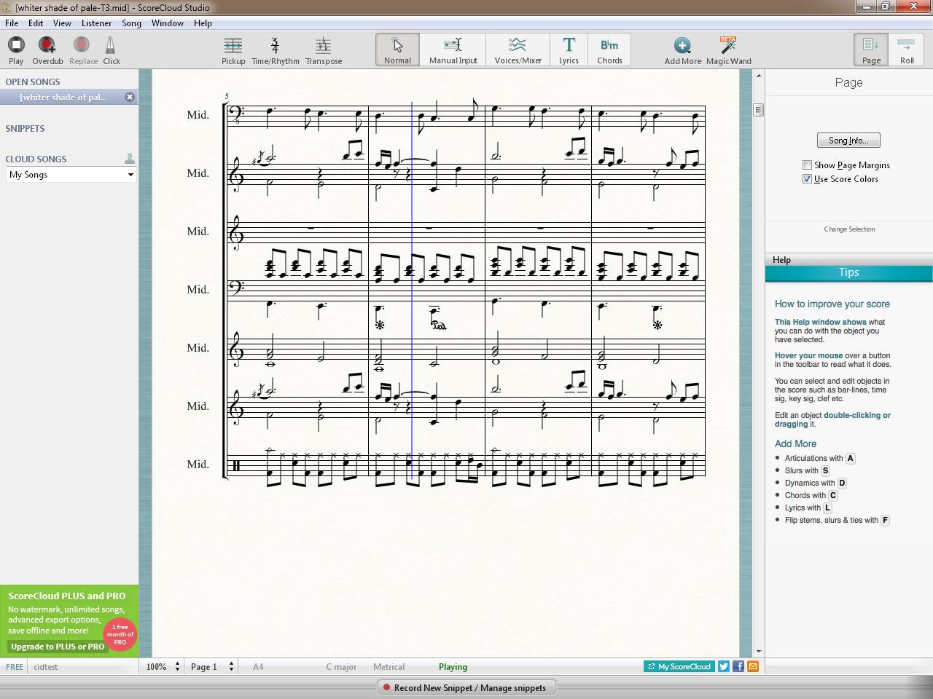Adjust the 100% zoom stepper
The width and height of the screenshot is (933, 699).
177,667
